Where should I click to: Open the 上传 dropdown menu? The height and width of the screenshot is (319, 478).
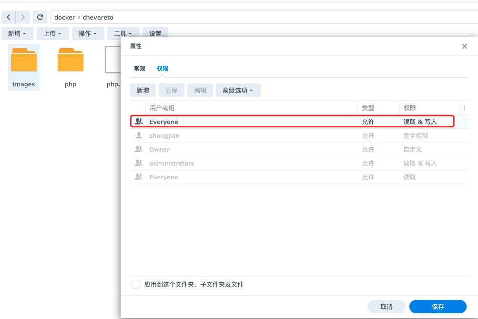coord(52,33)
